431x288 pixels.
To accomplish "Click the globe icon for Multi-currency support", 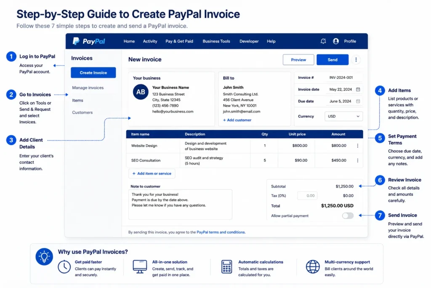I will pos(313,266).
